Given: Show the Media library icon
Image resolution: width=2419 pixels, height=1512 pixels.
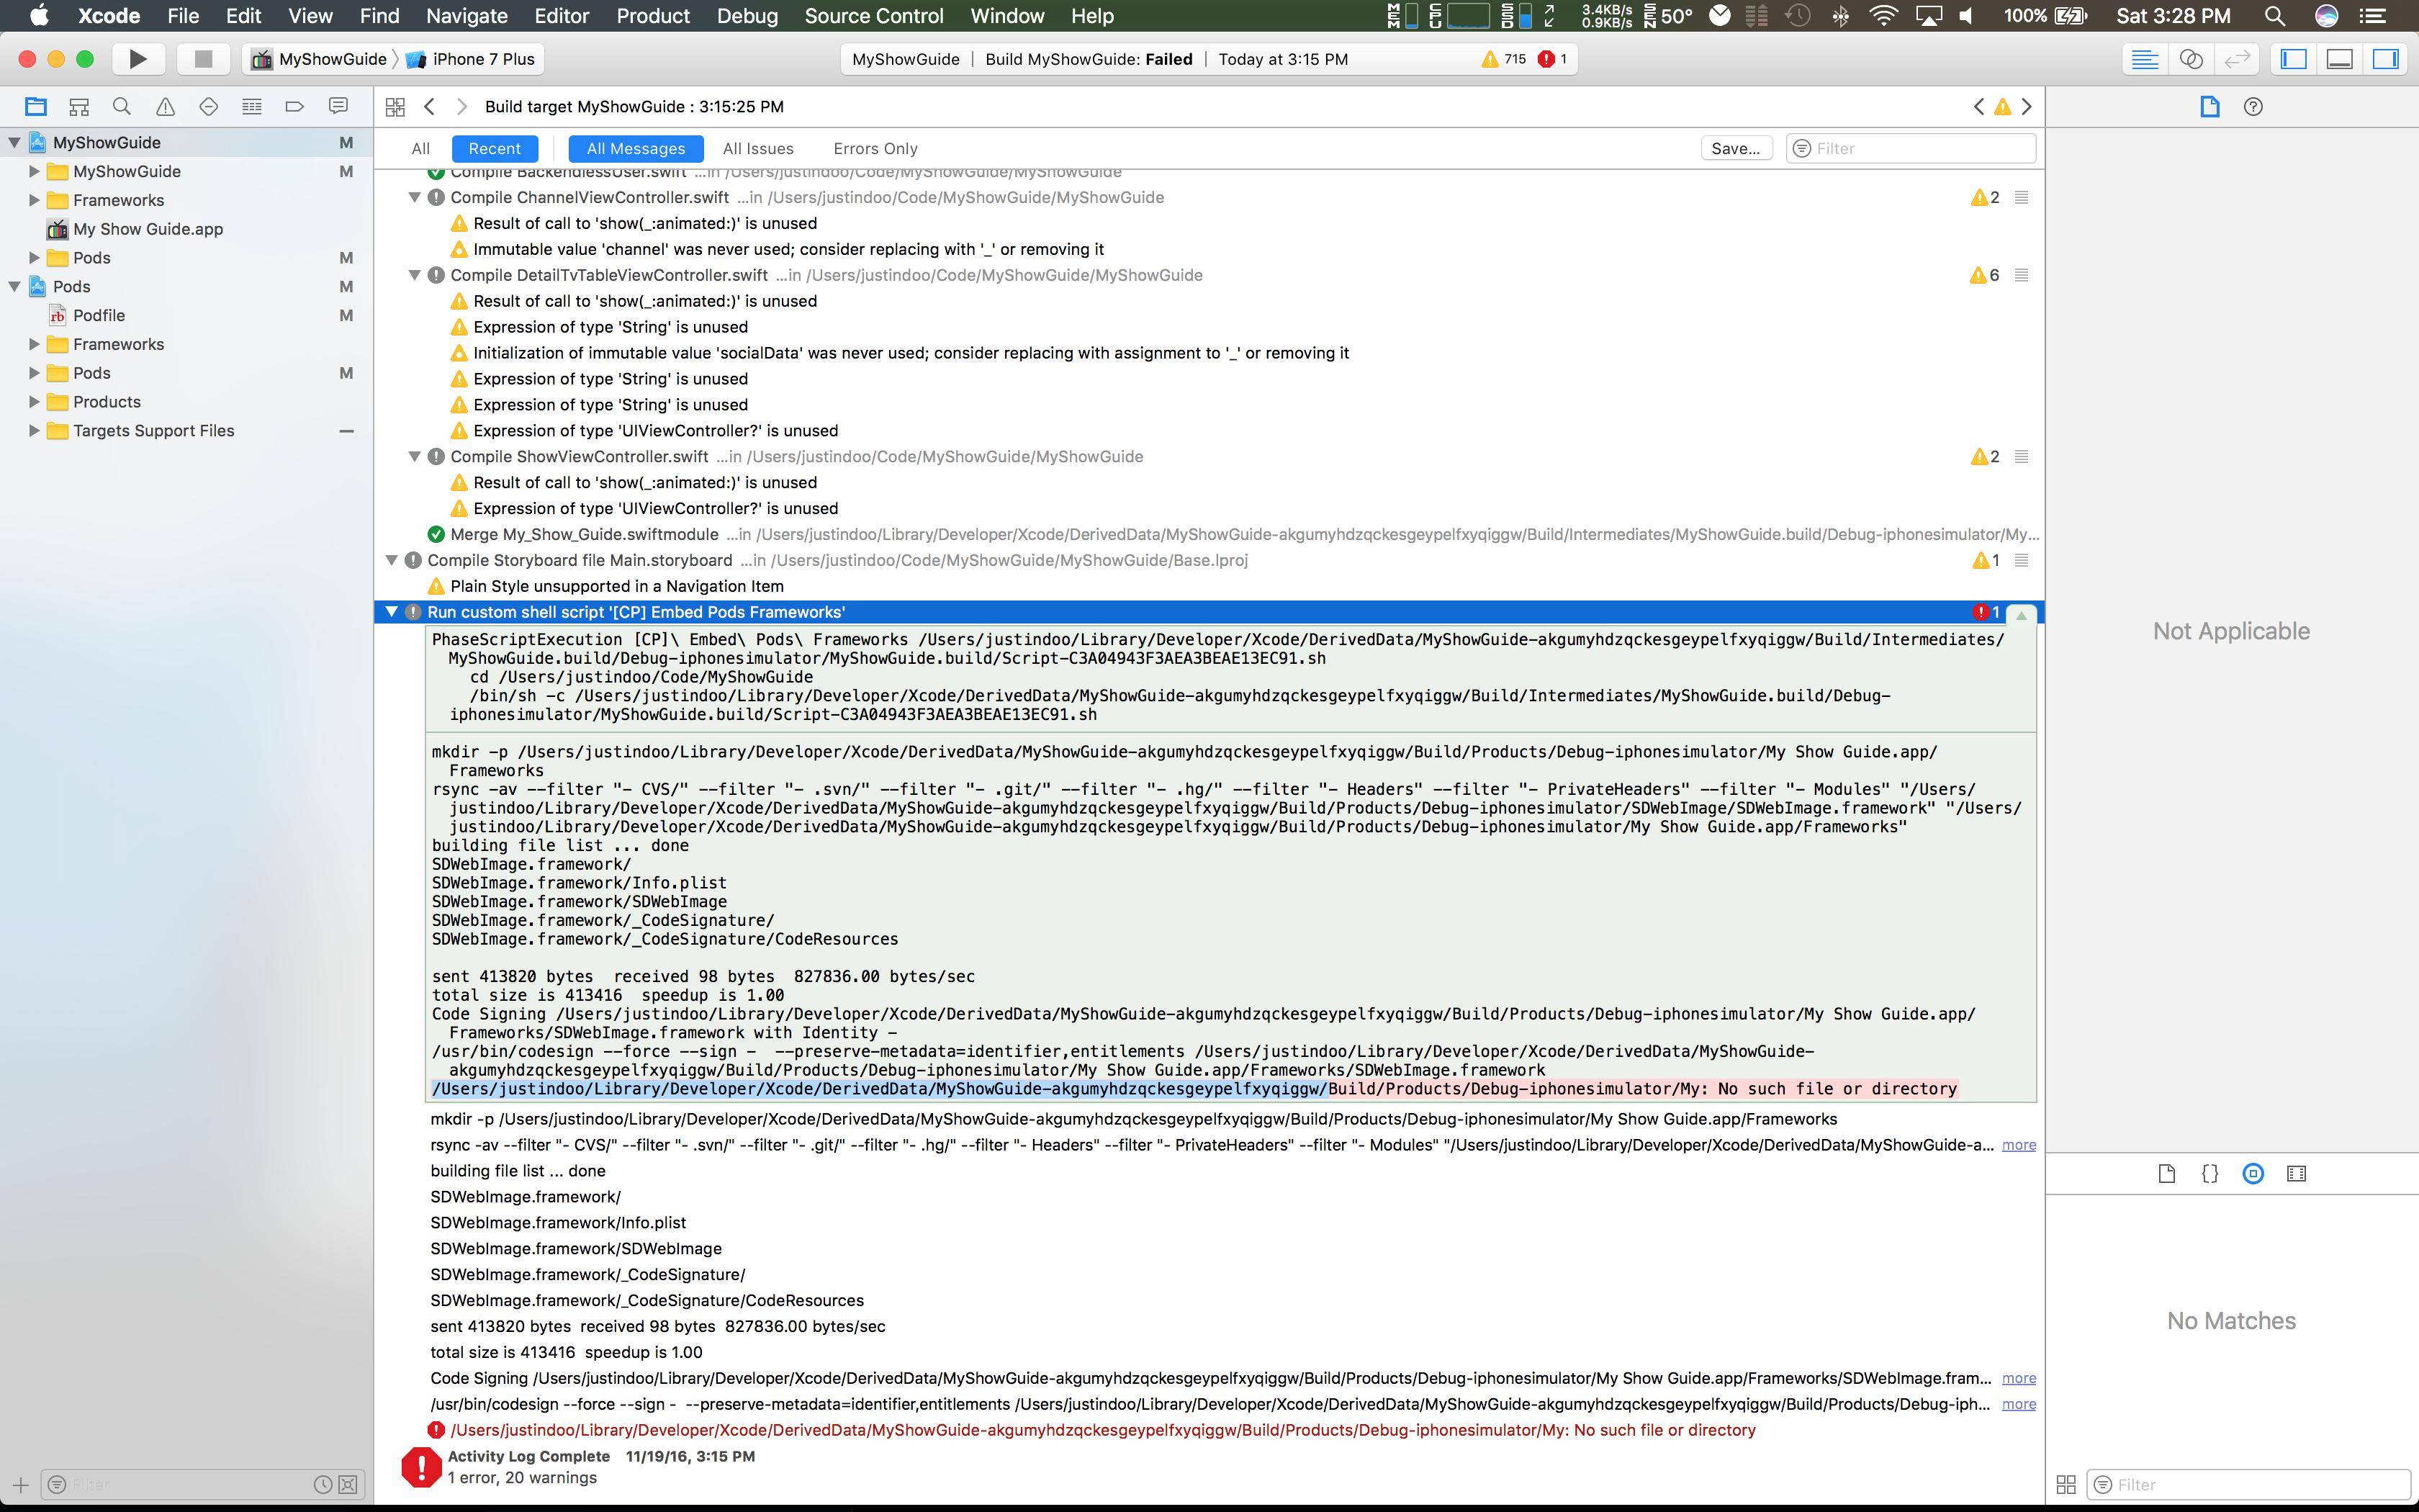Looking at the screenshot, I should point(2296,1173).
